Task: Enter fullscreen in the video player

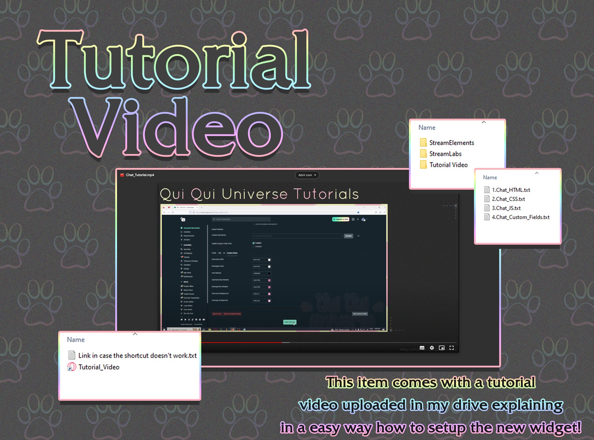Action: (x=451, y=348)
